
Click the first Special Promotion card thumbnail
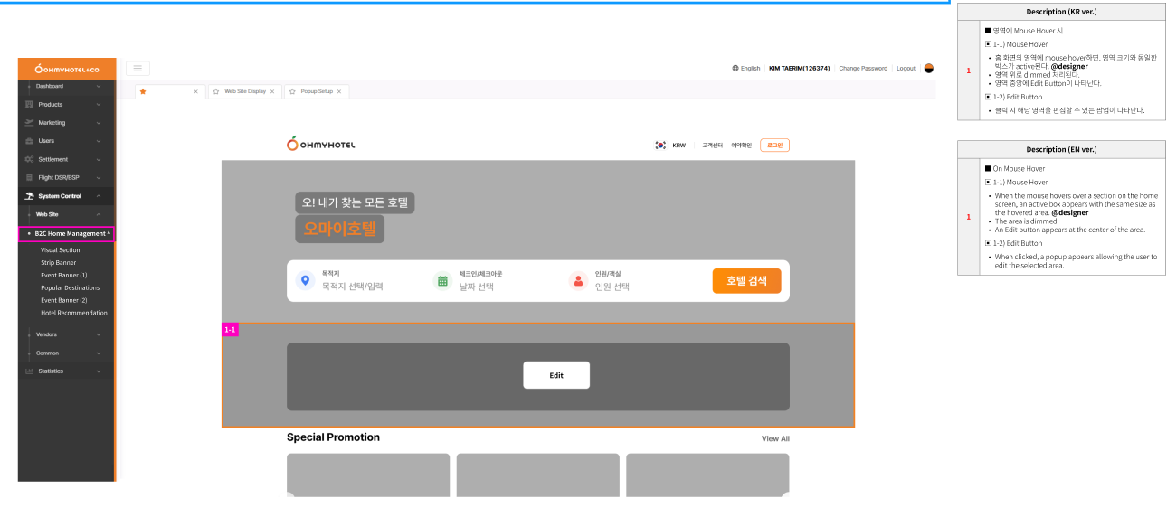pos(368,475)
